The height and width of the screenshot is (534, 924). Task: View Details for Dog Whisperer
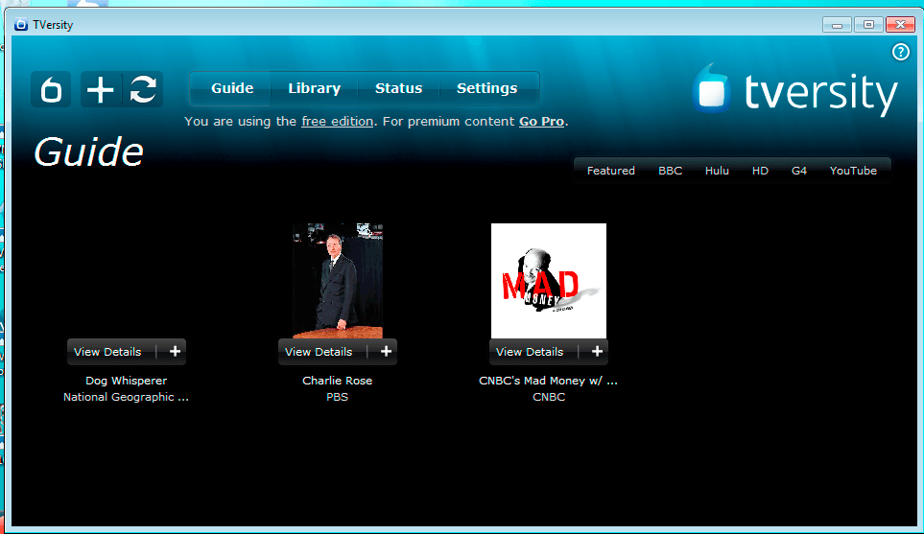(107, 352)
